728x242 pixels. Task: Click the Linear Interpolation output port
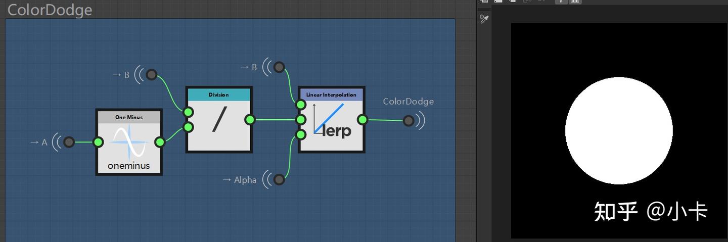tap(362, 119)
